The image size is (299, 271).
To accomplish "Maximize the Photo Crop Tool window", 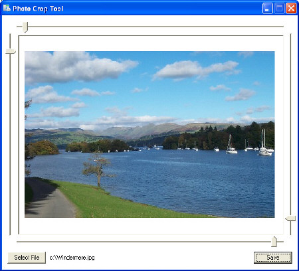I will tap(279, 9).
